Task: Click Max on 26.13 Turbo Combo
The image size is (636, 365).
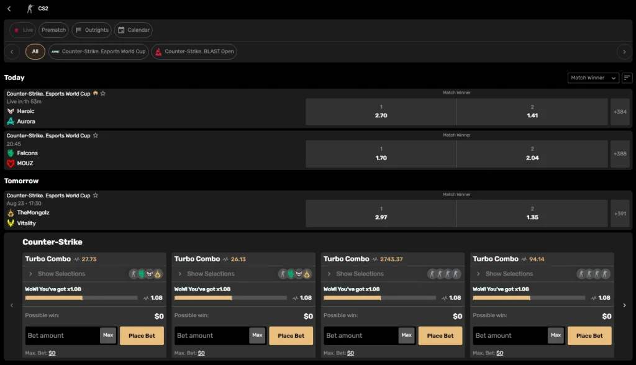Action: 258,335
